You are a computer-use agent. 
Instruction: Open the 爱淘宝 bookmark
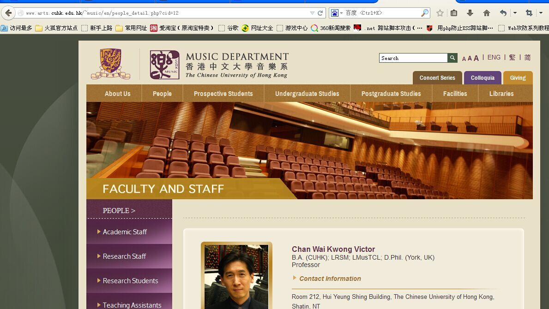pyautogui.click(x=182, y=28)
